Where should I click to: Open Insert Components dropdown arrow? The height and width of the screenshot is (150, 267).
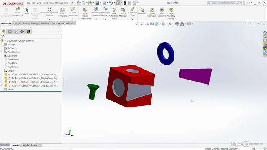[18, 20]
